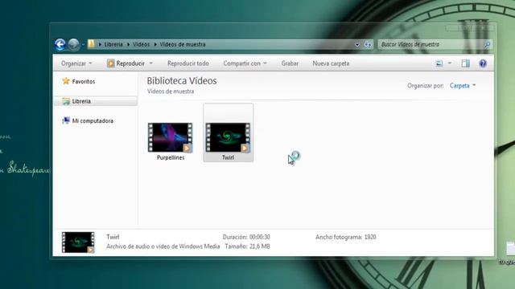Click the Biblioteca Vídeos heading
This screenshot has width=515, height=289.
pos(182,81)
